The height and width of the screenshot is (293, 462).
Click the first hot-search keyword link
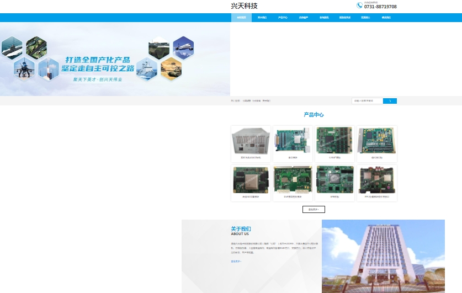[x=247, y=101]
